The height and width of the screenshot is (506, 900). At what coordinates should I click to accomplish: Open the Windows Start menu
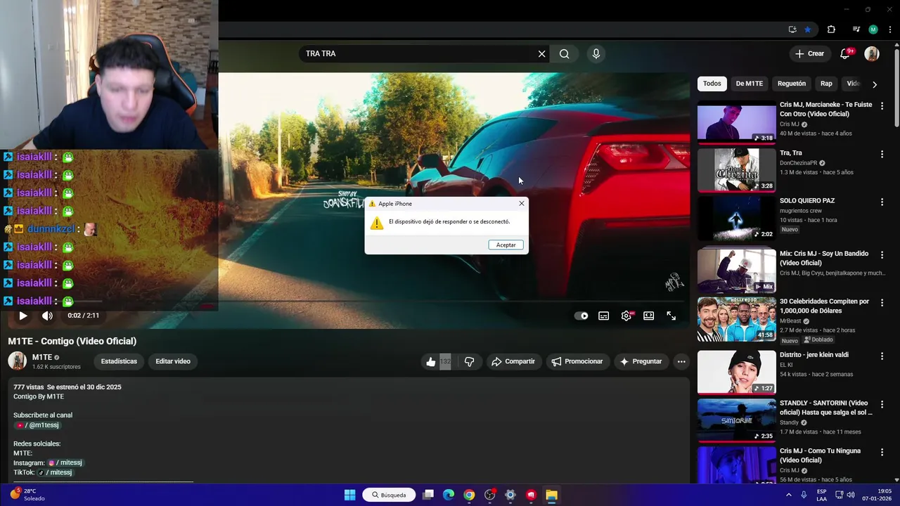349,495
